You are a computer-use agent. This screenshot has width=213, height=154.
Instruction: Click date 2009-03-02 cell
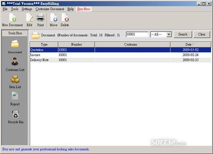click(x=190, y=50)
